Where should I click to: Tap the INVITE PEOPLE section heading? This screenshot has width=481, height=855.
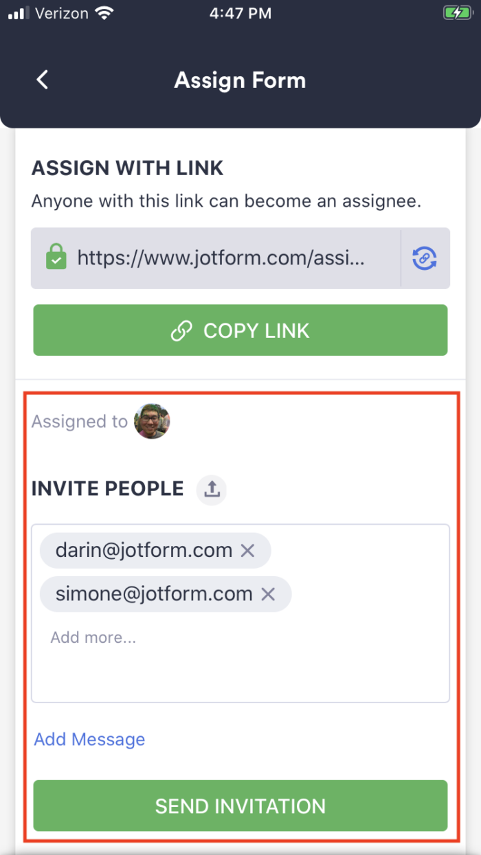(x=108, y=489)
